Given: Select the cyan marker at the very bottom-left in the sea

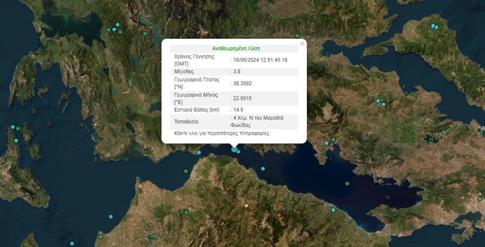Looking at the screenshot, I should [72, 244].
